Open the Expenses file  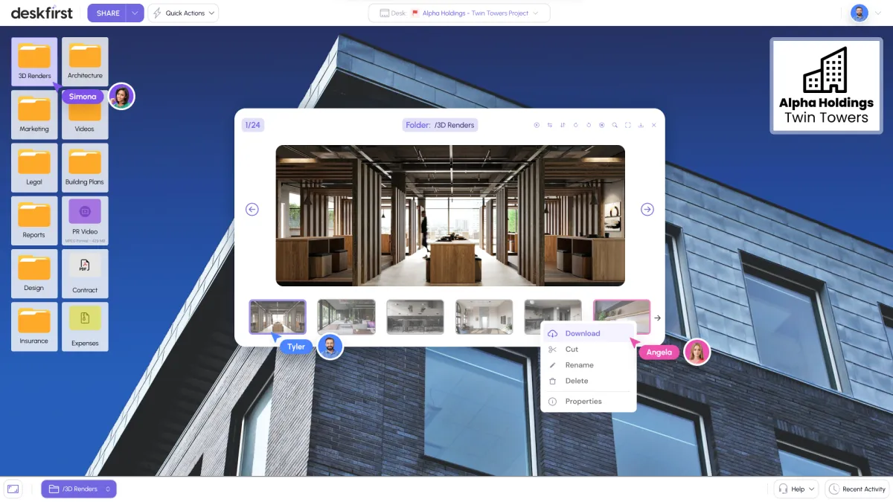pos(85,326)
